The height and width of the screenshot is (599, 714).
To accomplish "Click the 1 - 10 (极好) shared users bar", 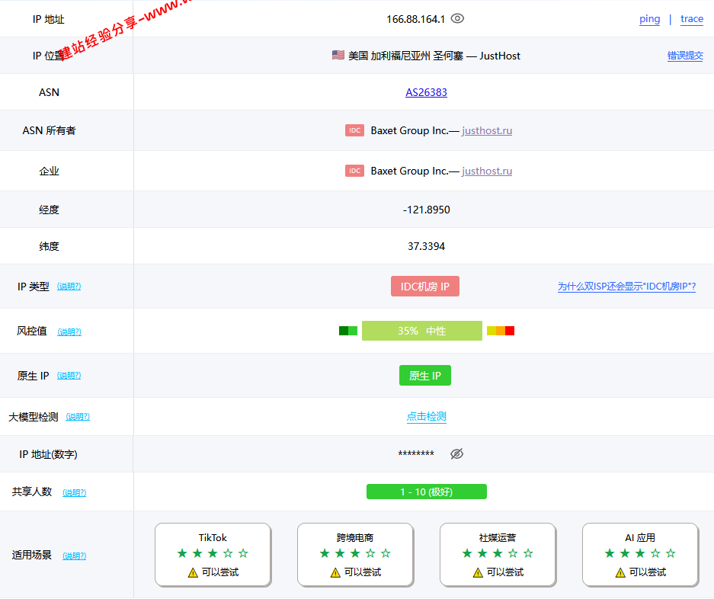I will tap(426, 492).
